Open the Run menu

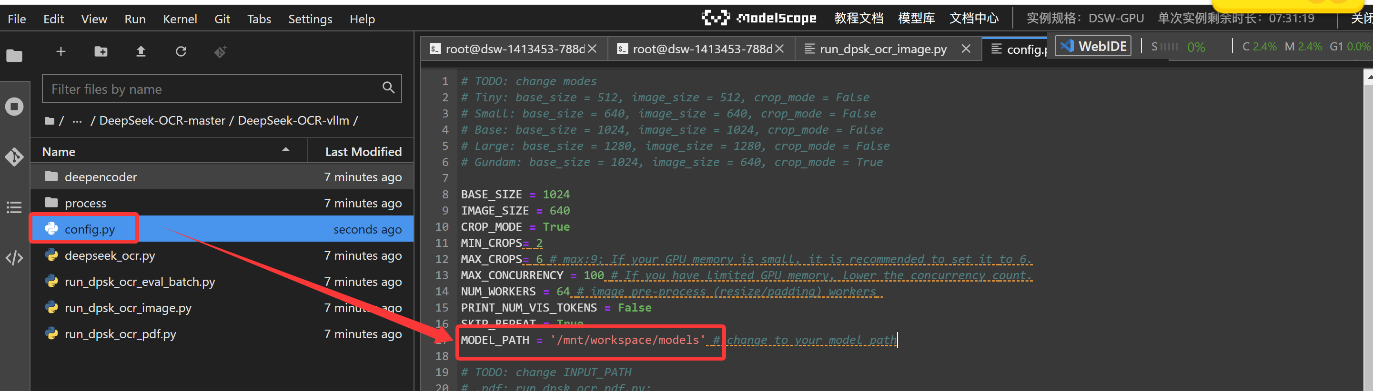point(135,19)
